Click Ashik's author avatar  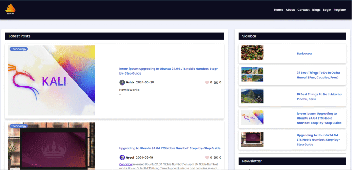coord(122,82)
